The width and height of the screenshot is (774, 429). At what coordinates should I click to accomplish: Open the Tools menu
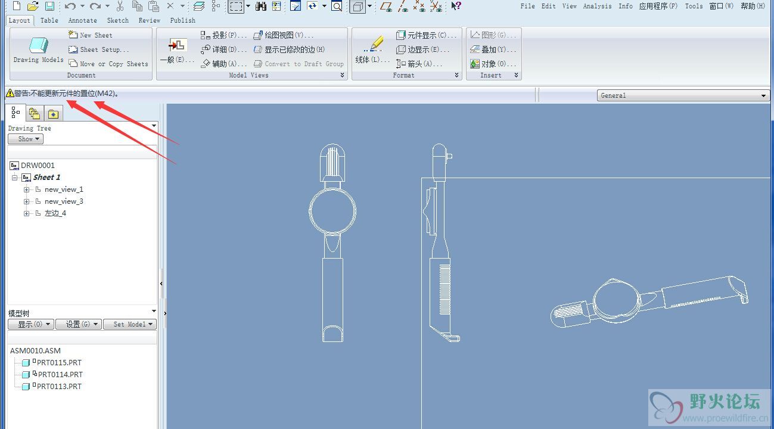pyautogui.click(x=694, y=6)
